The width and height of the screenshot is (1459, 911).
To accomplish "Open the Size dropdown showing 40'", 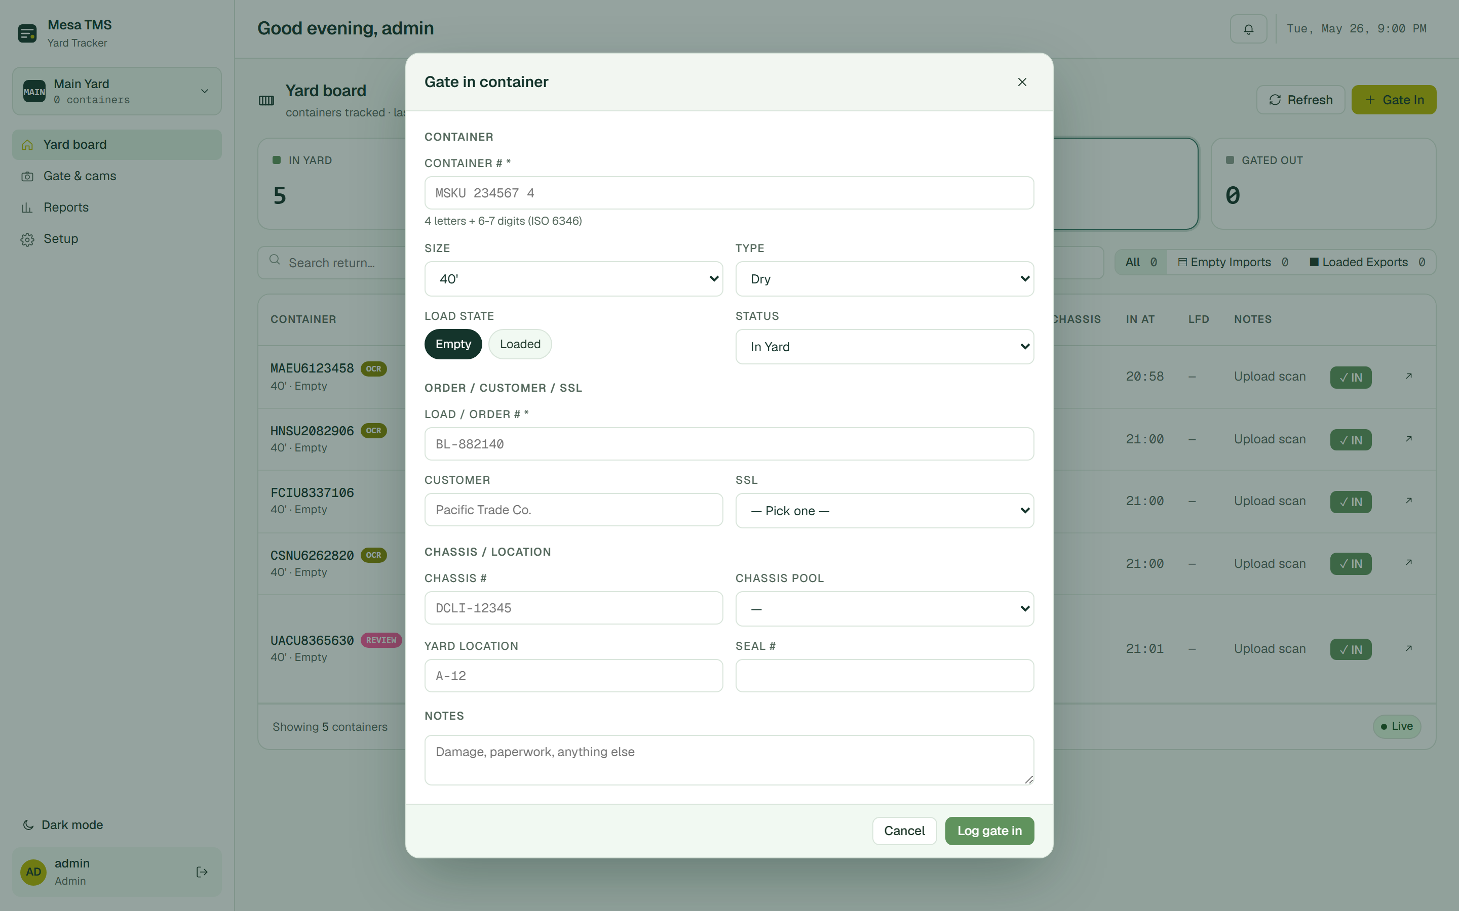I will click(x=573, y=279).
